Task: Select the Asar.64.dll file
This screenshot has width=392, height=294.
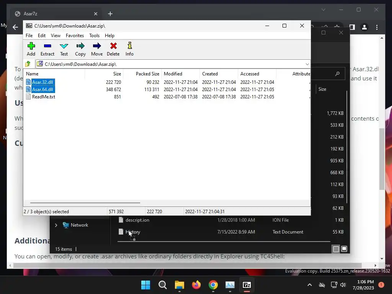Action: click(42, 89)
